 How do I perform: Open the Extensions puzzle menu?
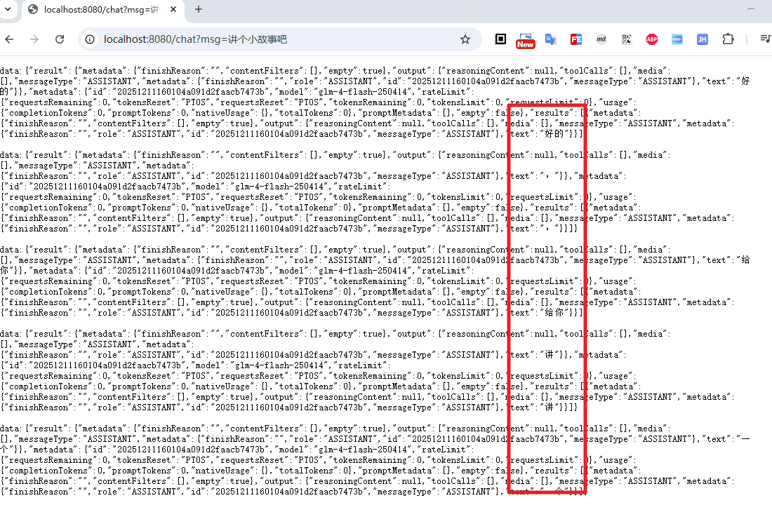pos(728,39)
